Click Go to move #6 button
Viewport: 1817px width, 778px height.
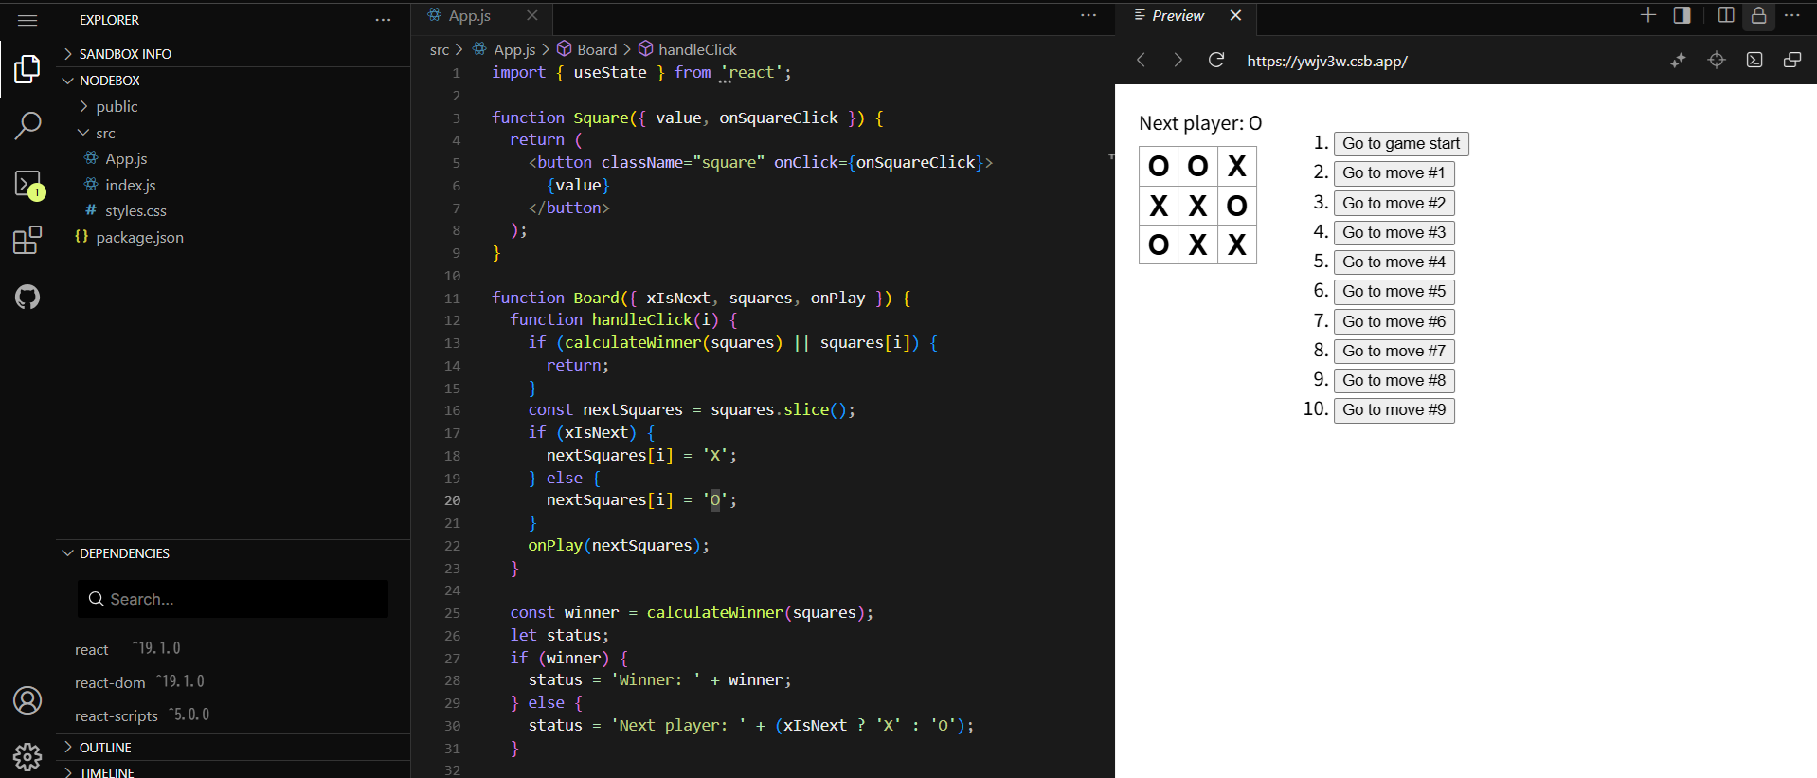pyautogui.click(x=1394, y=321)
